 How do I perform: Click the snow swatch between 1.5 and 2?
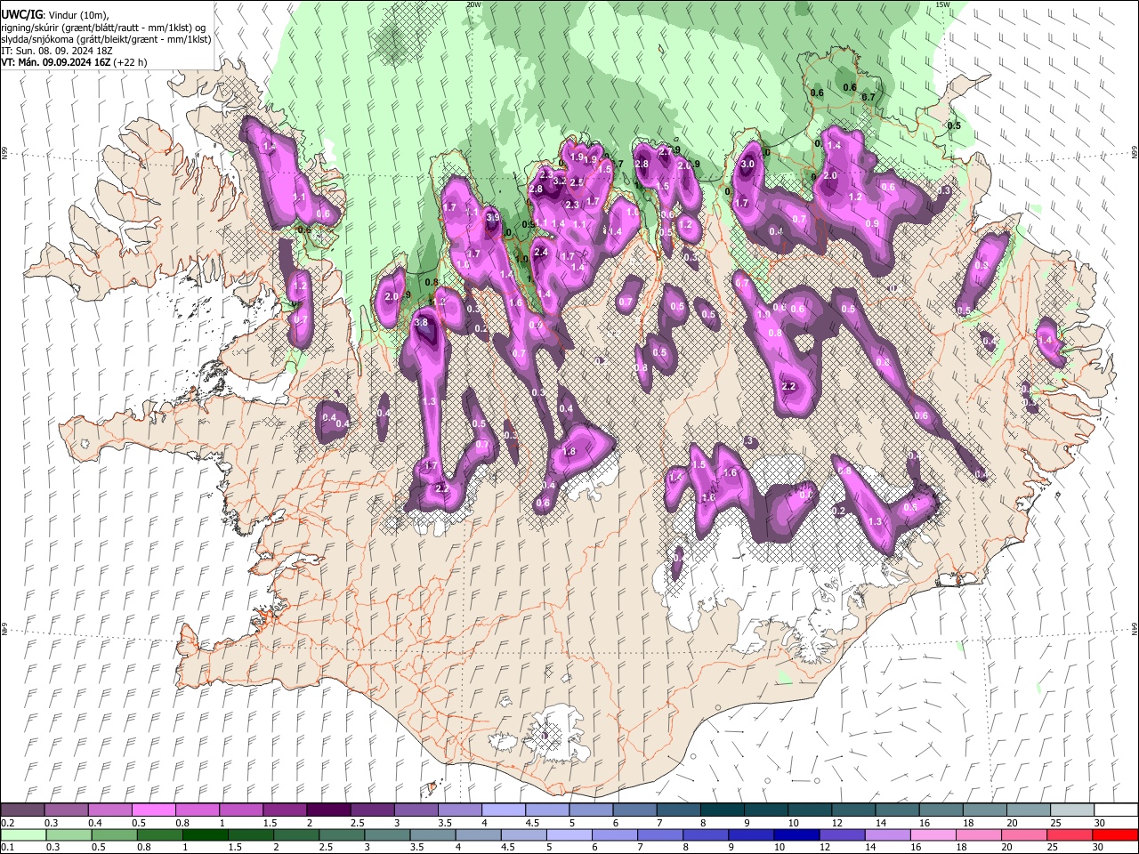tap(286, 810)
